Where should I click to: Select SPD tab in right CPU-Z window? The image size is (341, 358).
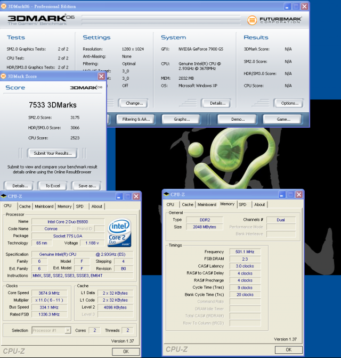242,205
